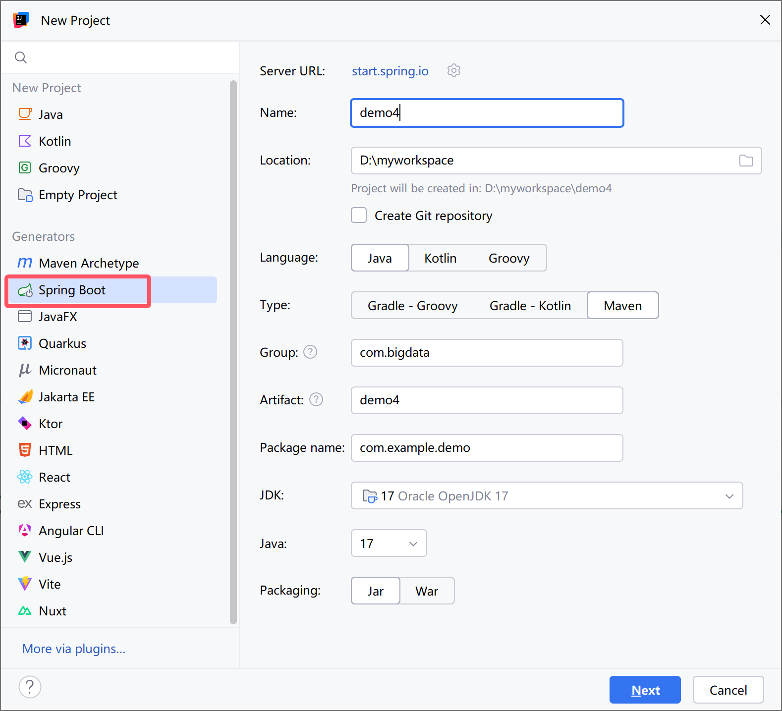Click the server URL settings gear icon

(x=453, y=71)
